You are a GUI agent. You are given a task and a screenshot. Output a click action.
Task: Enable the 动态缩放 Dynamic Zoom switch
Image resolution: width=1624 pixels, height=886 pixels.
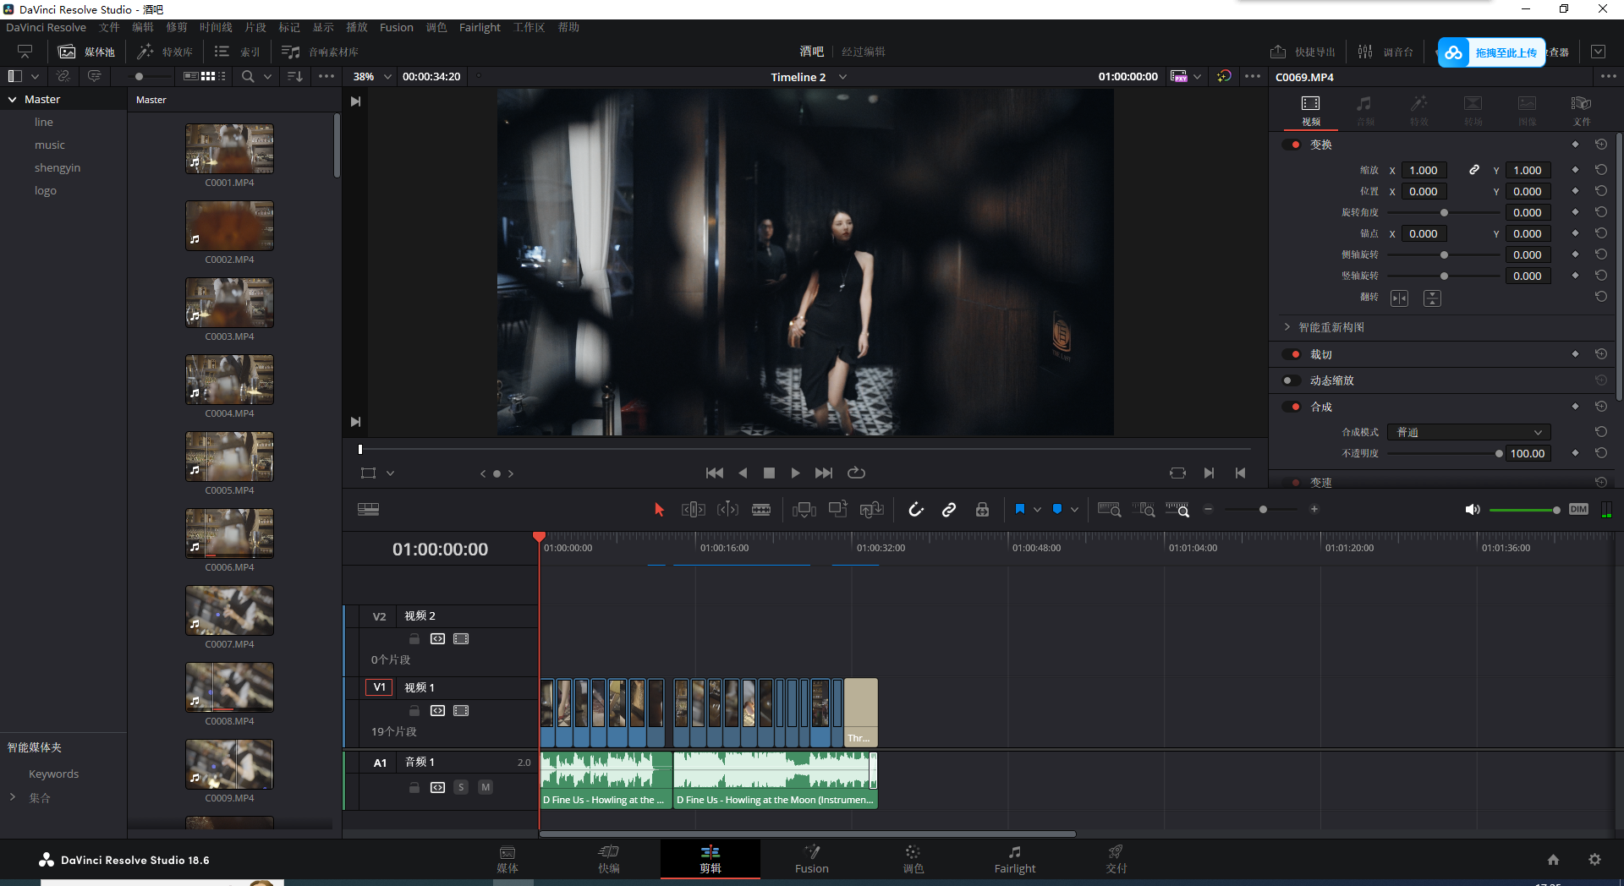tap(1292, 380)
